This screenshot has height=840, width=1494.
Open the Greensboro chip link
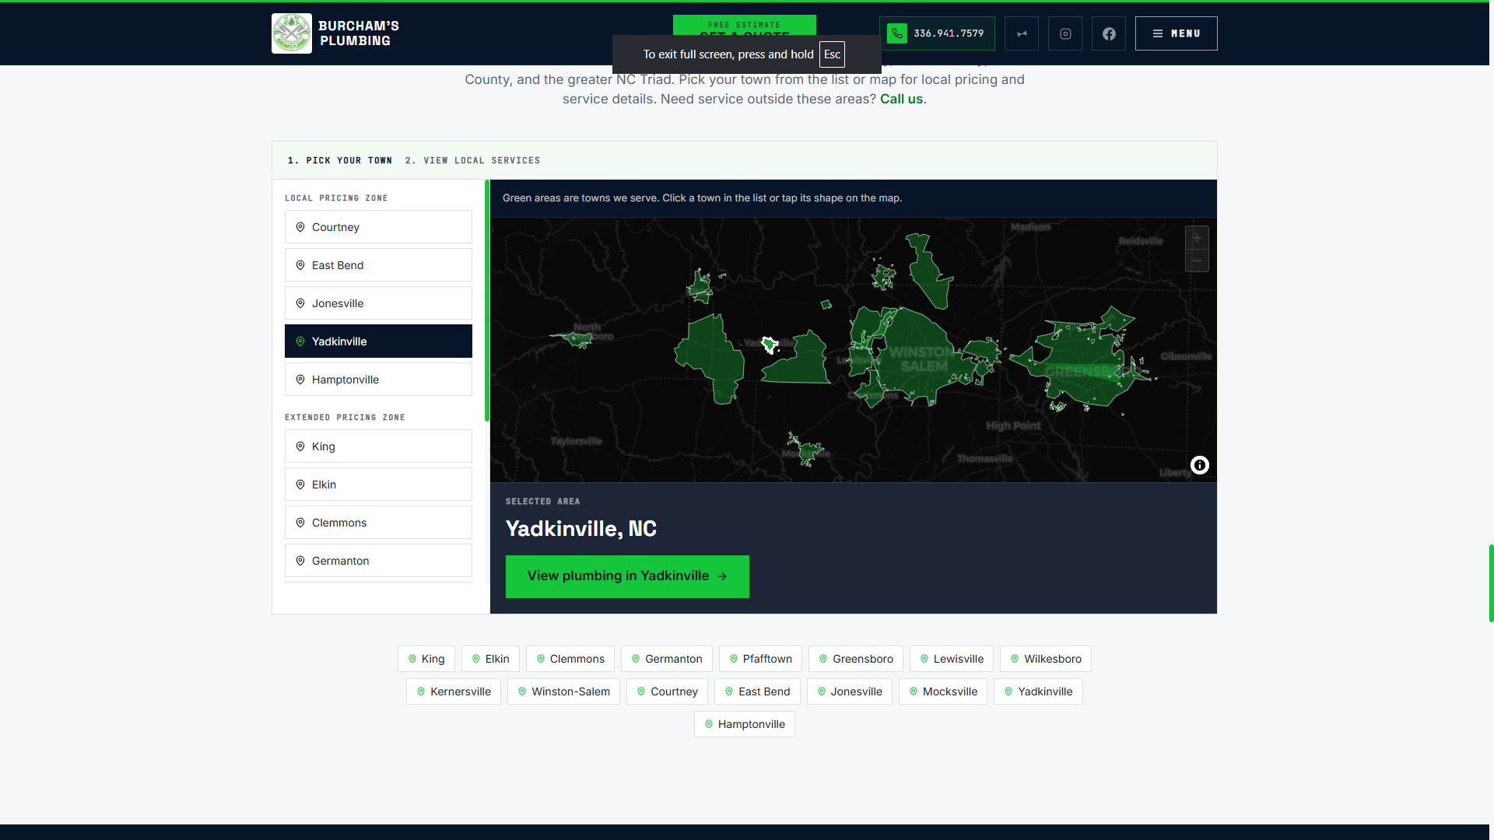tap(856, 659)
